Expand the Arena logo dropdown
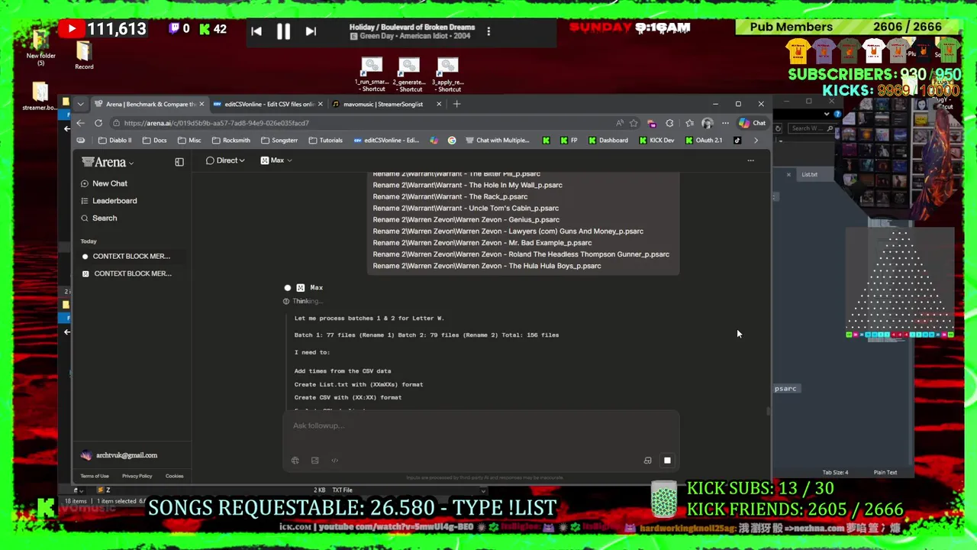 108,162
